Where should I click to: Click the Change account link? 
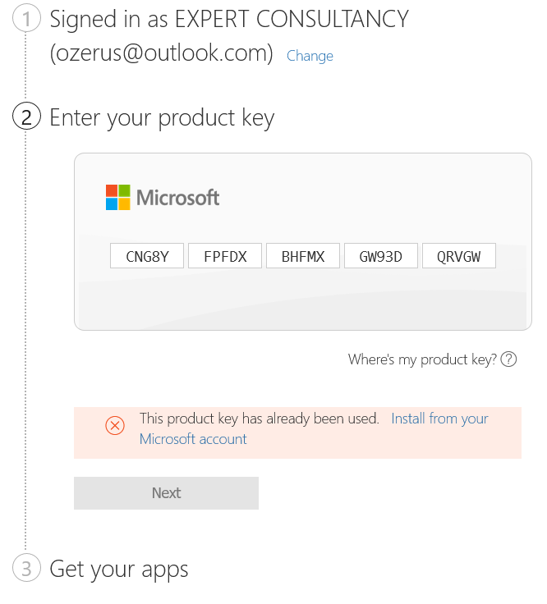(x=310, y=56)
